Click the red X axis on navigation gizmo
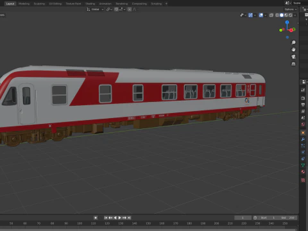308x231 pixels. click(291, 30)
